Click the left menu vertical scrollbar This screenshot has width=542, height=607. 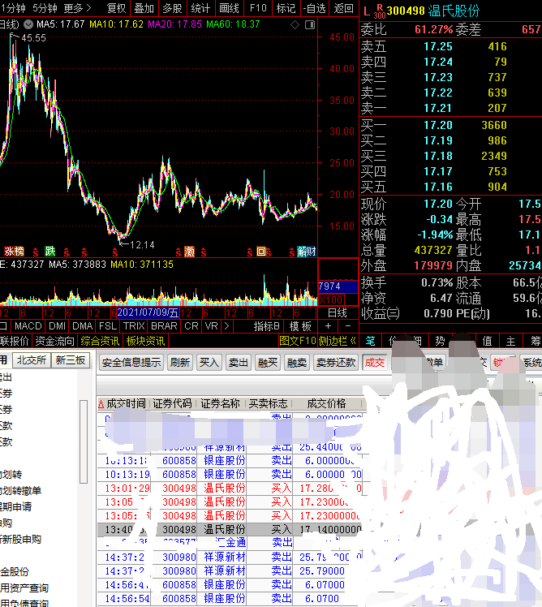(x=84, y=441)
